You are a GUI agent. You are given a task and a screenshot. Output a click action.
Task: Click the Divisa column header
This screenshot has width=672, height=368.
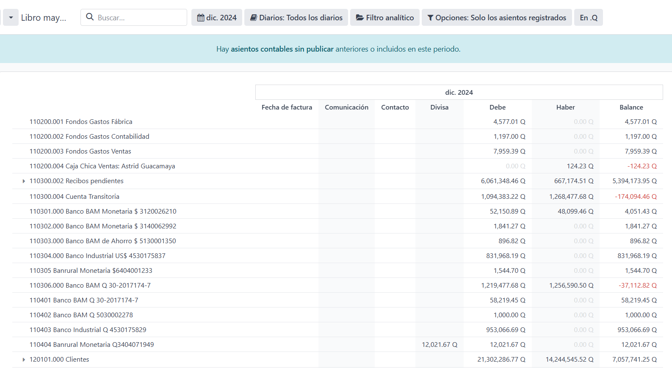(439, 107)
